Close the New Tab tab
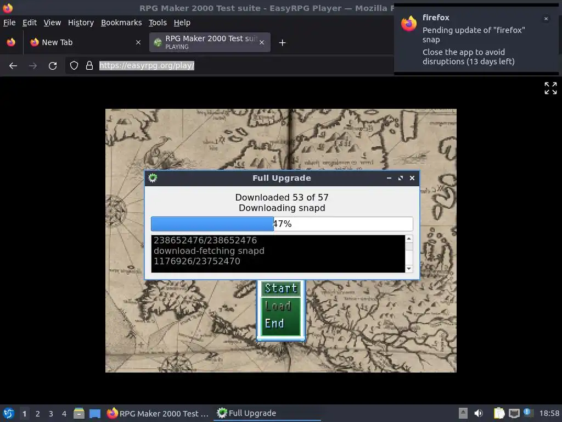Screen dimensions: 562x422 tap(138, 42)
